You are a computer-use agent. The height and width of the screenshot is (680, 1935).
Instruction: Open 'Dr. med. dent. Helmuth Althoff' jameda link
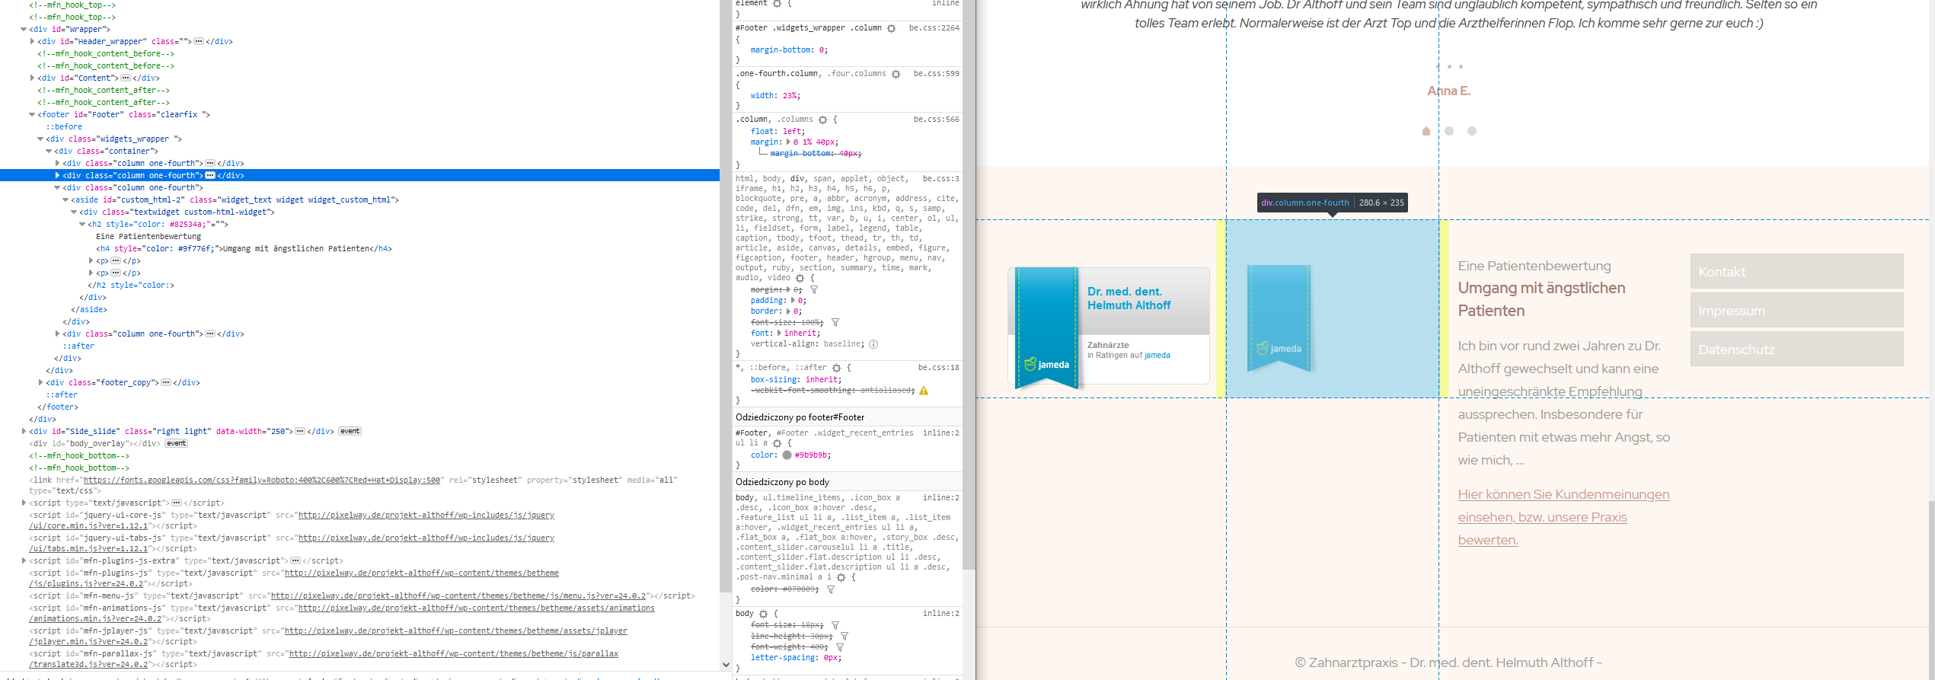click(1129, 298)
